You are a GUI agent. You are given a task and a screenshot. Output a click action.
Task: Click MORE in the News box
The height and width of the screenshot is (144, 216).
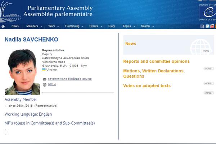pos(206,51)
